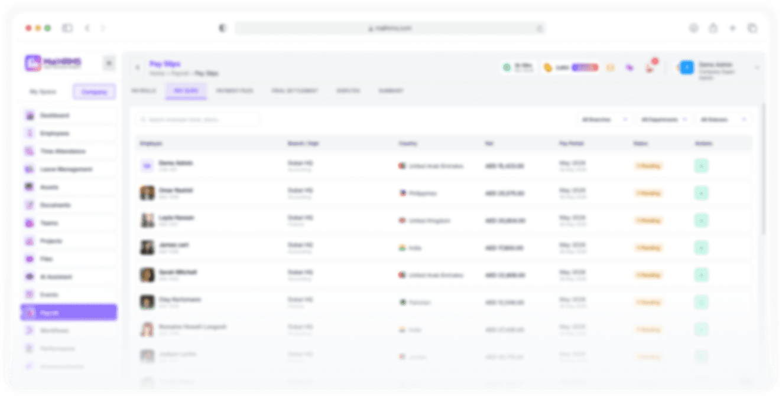Click the Pending status for Omar Rashid
Screen dimensions: 782x396
coord(649,194)
